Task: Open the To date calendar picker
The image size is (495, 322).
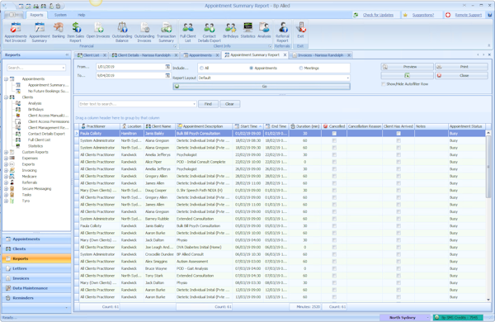Action: point(167,75)
